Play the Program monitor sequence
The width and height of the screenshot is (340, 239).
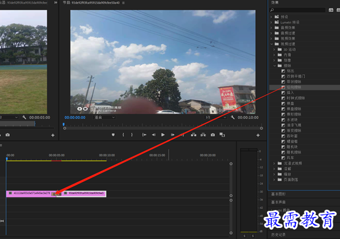163,135
